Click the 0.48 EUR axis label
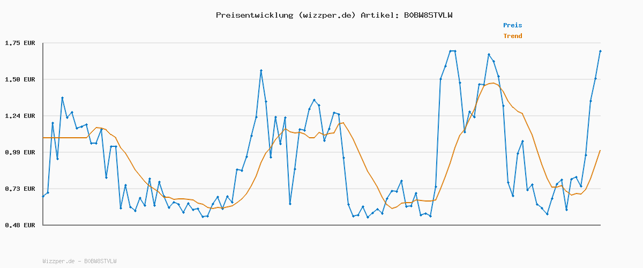Image resolution: width=643 pixels, height=268 pixels. tap(20, 225)
